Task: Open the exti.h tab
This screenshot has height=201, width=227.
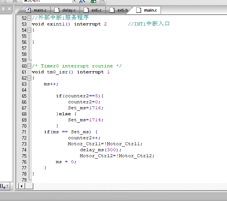Action: click(x=119, y=10)
